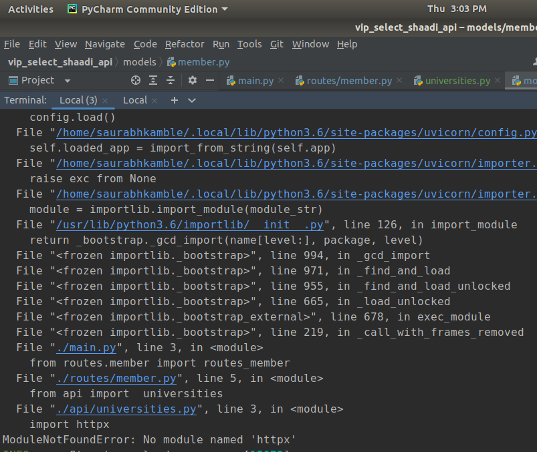Click 'from api import universities' line
This screenshot has height=452, width=537.
126,394
